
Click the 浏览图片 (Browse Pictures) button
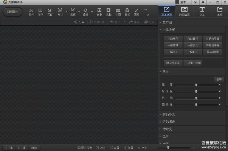click(x=13, y=12)
